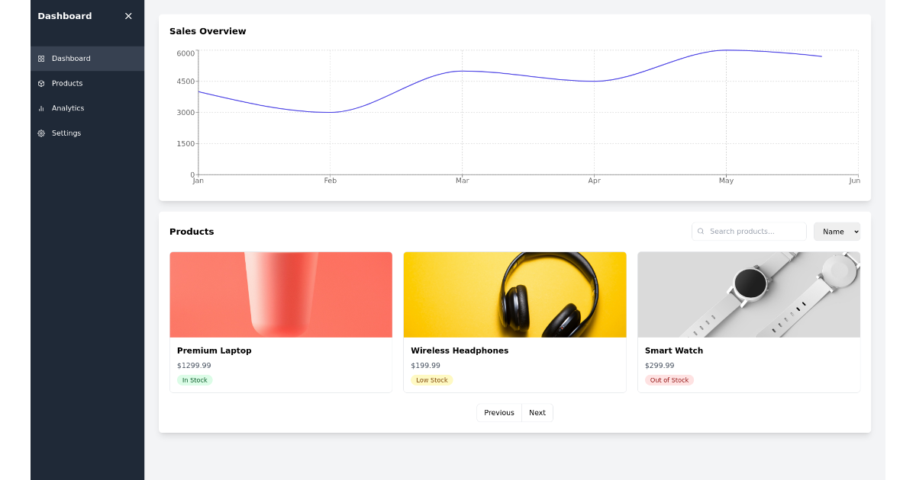Screen dimensions: 916x480
Task: Click the sales trend line in the chart
Action: coord(462,71)
